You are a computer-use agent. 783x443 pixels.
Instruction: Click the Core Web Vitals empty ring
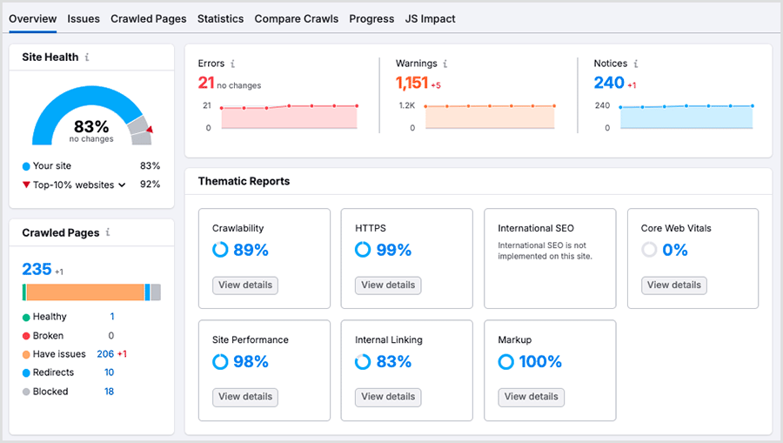point(649,249)
